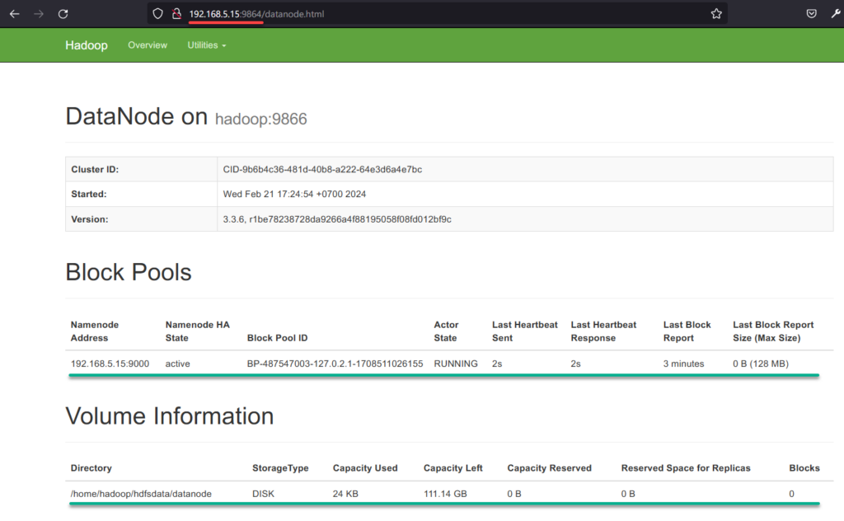This screenshot has height=521, width=844.
Task: Toggle tracking protection via the shield icon
Action: coord(157,13)
